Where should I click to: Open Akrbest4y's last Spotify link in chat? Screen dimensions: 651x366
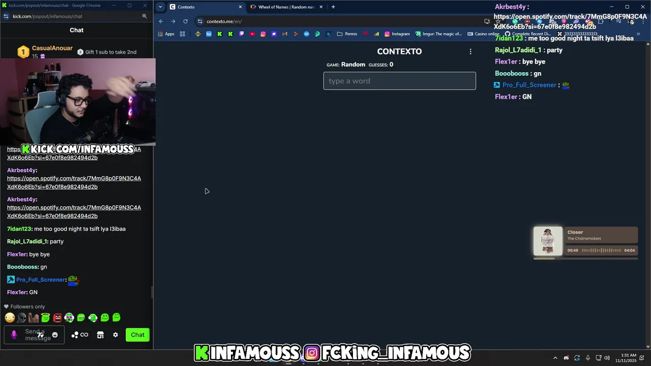click(74, 211)
